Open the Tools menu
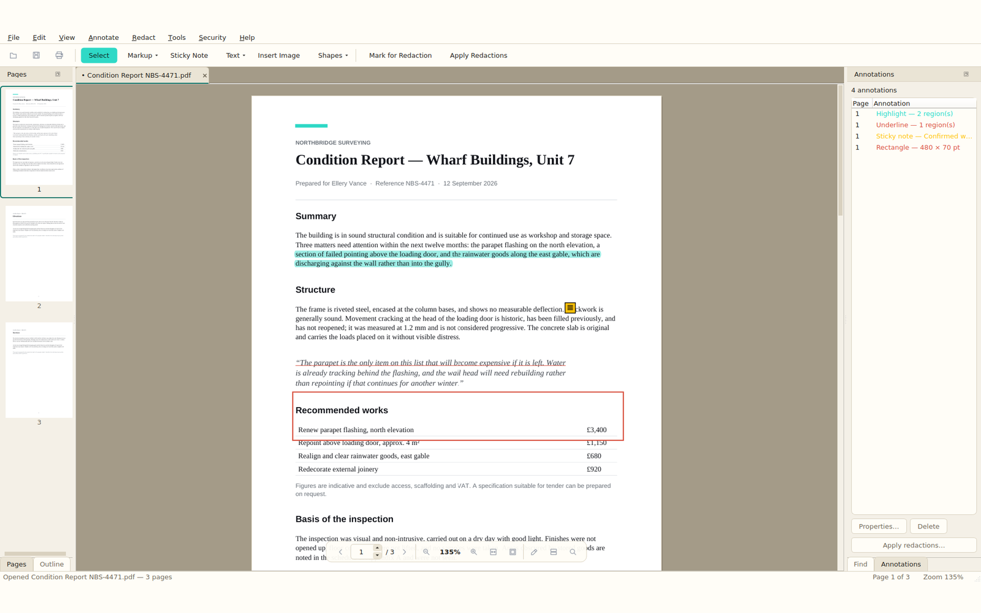The image size is (981, 613). point(177,37)
